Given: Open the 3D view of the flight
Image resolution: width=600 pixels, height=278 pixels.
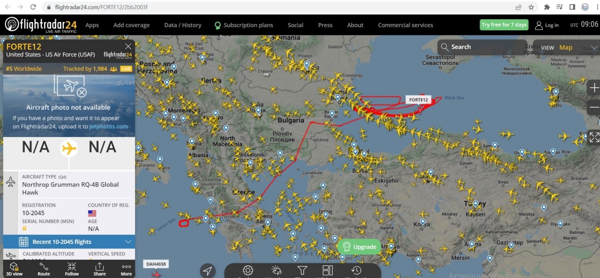Looking at the screenshot, I should click(x=14, y=269).
